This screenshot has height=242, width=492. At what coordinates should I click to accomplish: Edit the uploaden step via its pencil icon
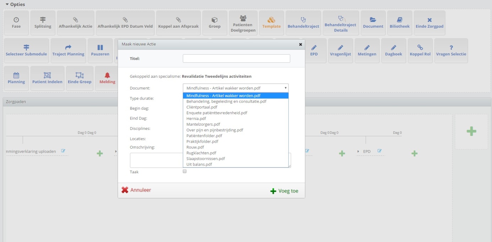(63, 151)
